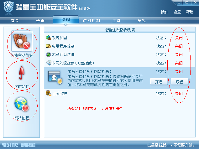
Task: Click the 关闭 status of 网站拦截
Action: (x=179, y=71)
